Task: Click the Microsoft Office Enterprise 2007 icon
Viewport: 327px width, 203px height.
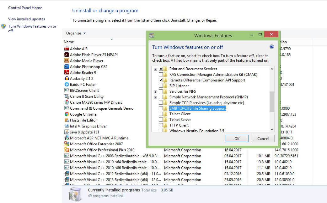Action: [67, 144]
